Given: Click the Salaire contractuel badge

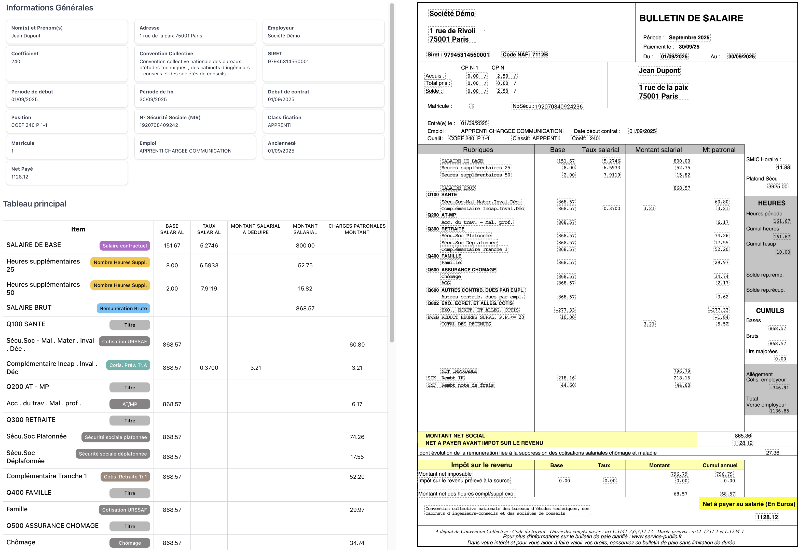Looking at the screenshot, I should [x=124, y=246].
